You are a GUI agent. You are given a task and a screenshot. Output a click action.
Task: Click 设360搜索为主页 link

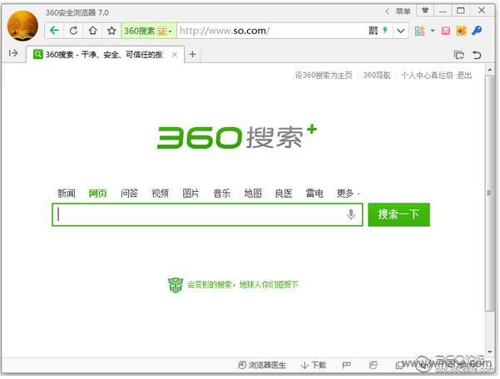click(x=324, y=75)
